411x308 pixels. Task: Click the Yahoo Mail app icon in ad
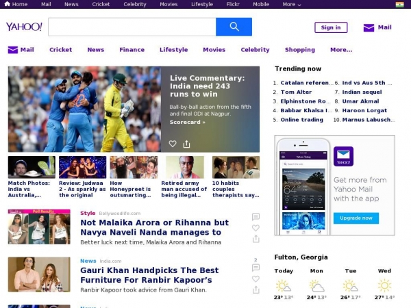point(343,156)
